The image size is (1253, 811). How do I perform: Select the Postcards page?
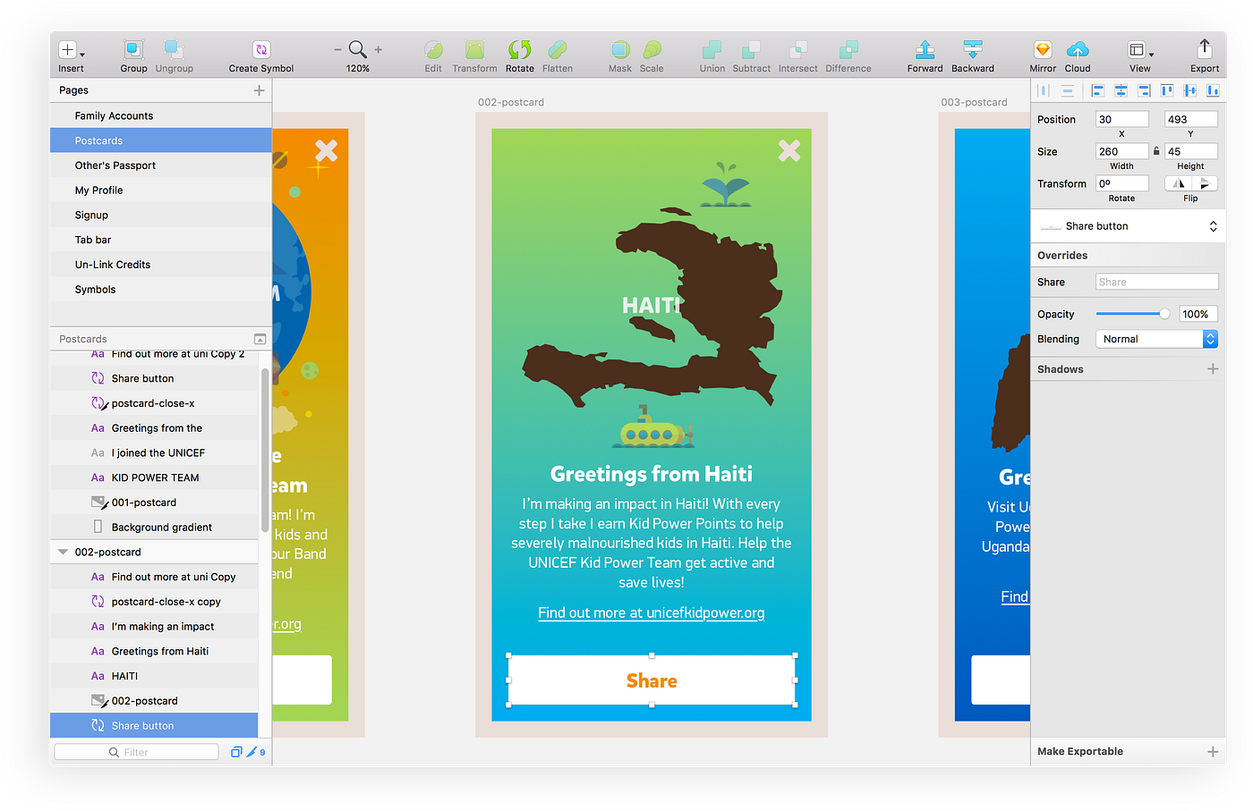(x=160, y=140)
